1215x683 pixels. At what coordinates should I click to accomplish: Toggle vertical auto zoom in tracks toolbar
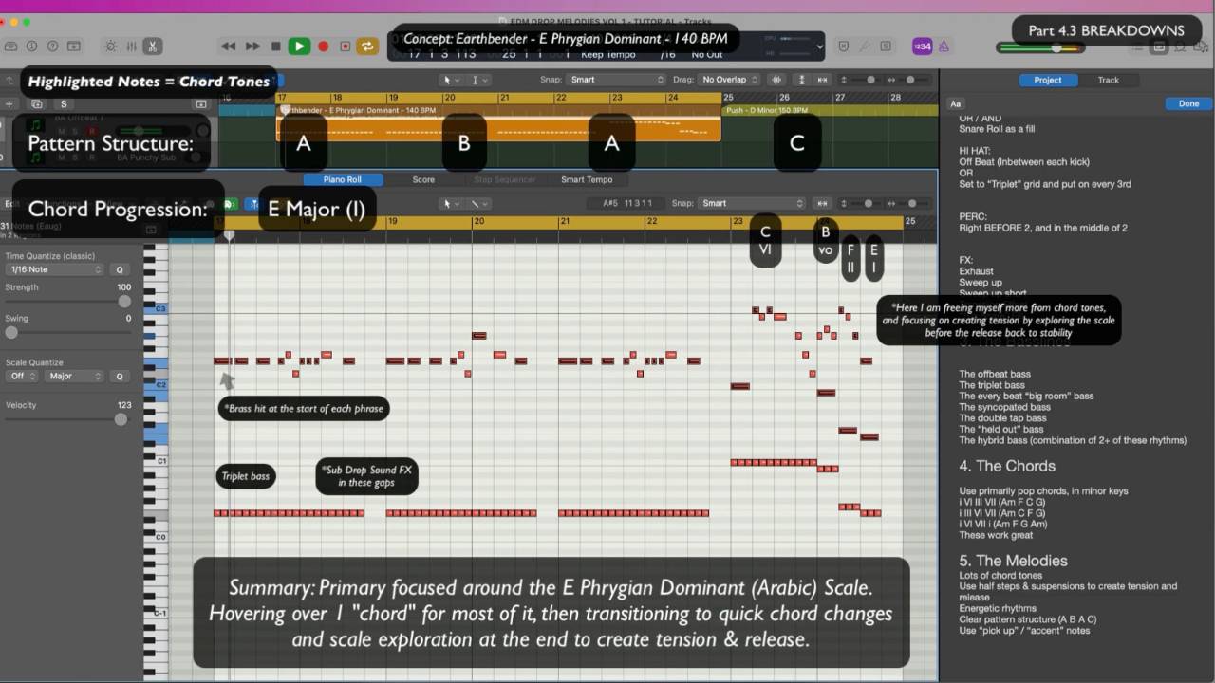point(802,80)
